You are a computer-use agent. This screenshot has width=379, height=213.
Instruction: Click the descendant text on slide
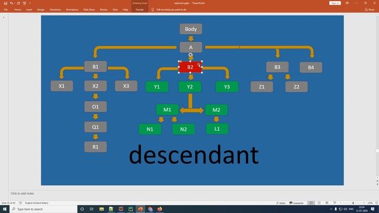point(194,154)
